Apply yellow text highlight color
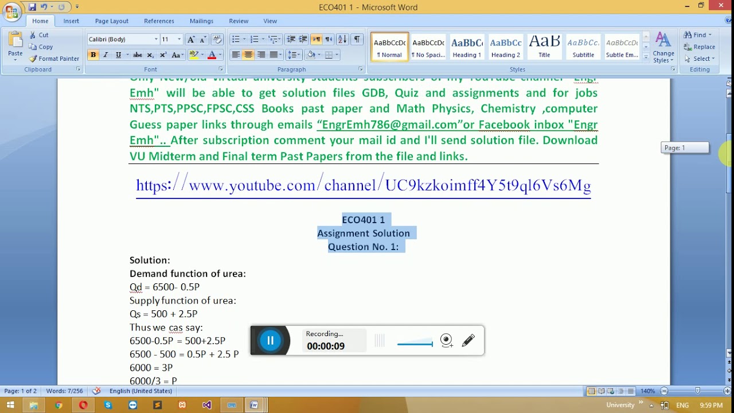Screen dimensions: 734x413 coord(193,55)
